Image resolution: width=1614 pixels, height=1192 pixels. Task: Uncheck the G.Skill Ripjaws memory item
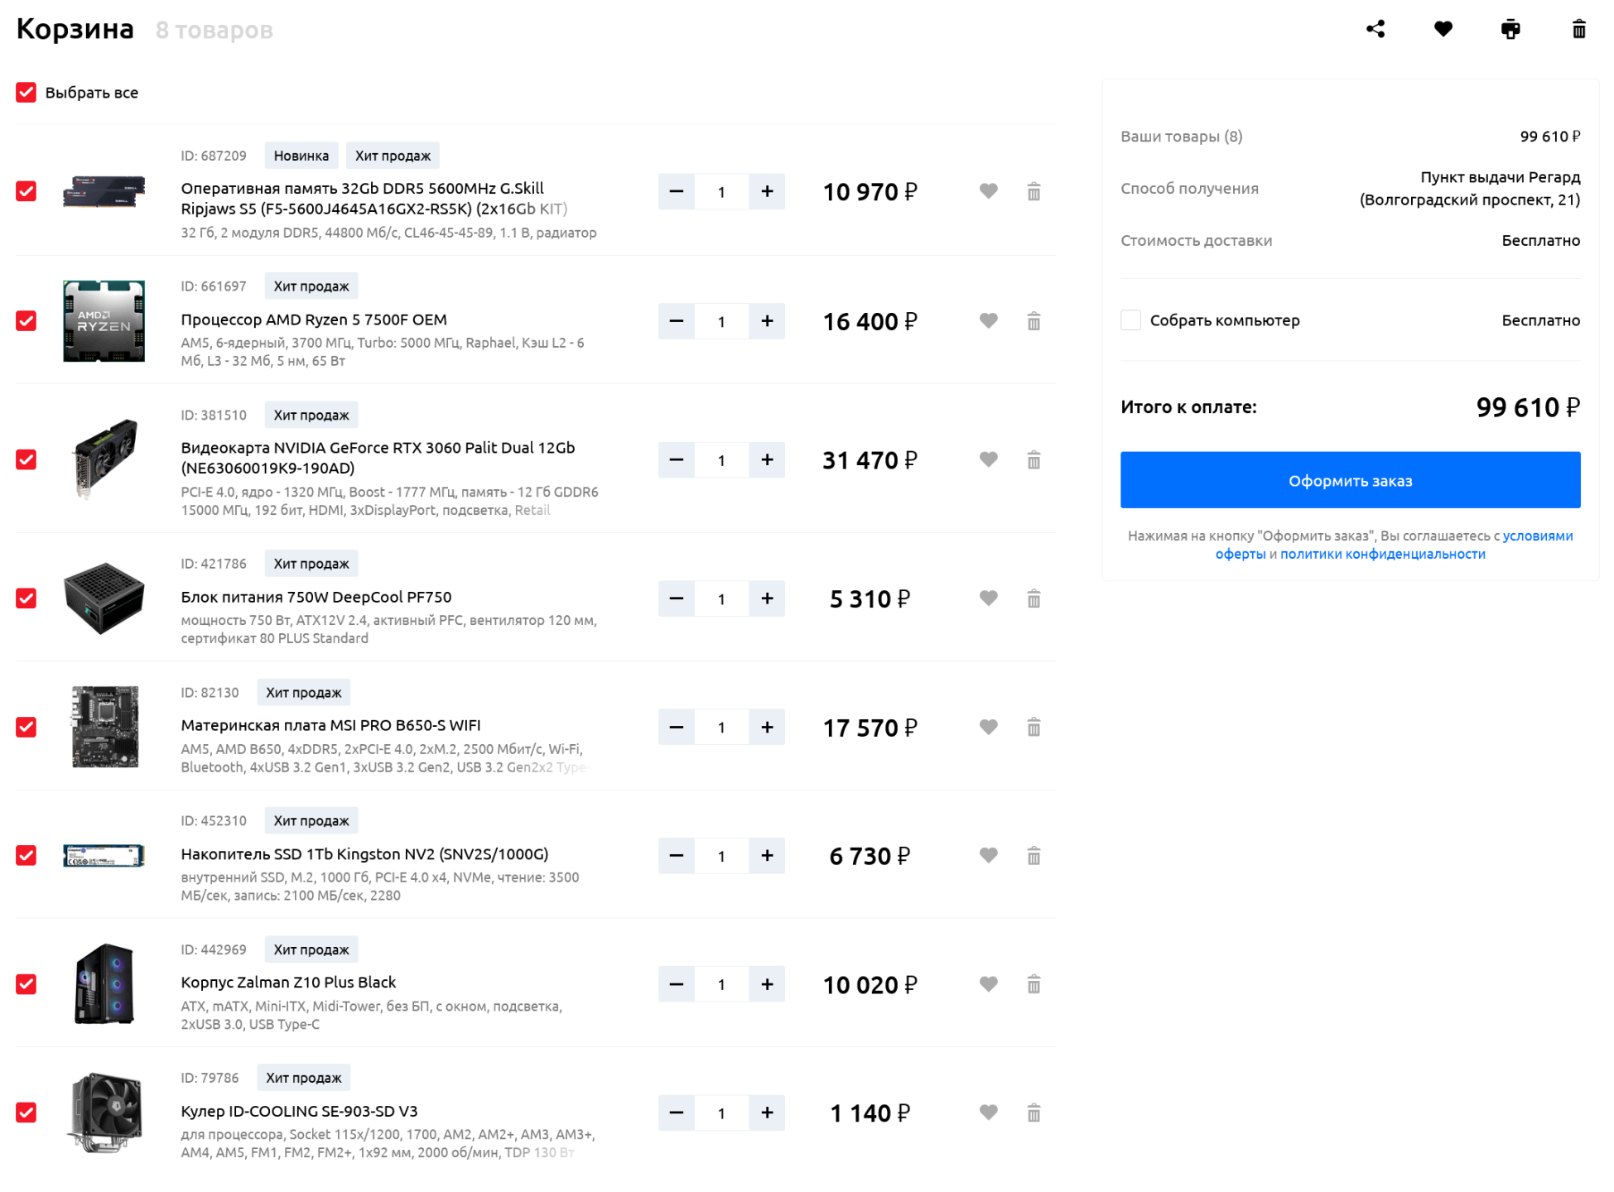(26, 191)
